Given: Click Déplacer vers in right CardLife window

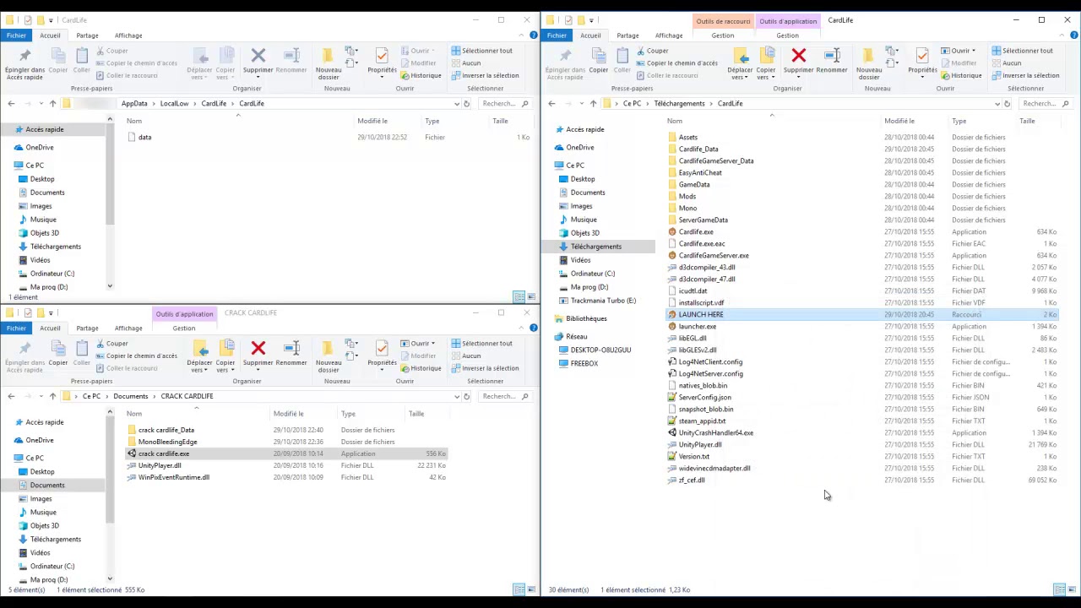Looking at the screenshot, I should coord(740,64).
